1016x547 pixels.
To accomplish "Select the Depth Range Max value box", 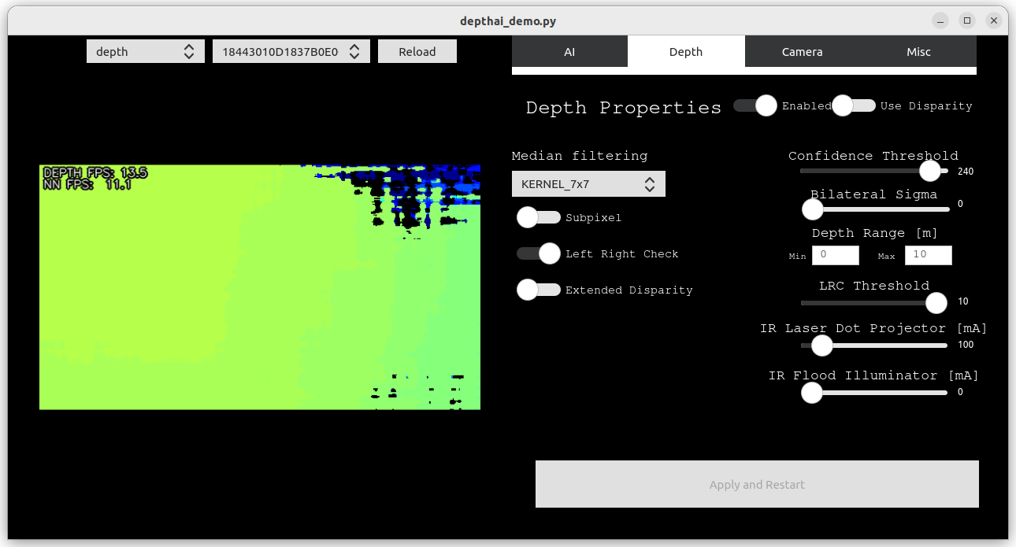I will [x=928, y=255].
